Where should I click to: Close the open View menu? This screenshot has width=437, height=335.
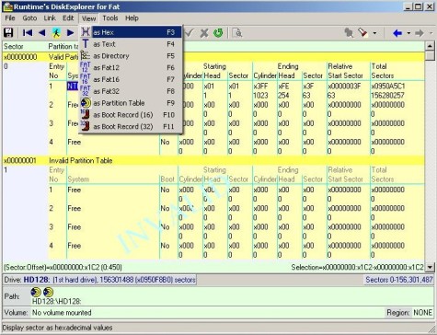[89, 18]
